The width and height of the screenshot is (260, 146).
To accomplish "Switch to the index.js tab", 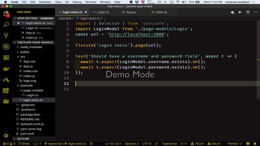I will pos(161,12).
